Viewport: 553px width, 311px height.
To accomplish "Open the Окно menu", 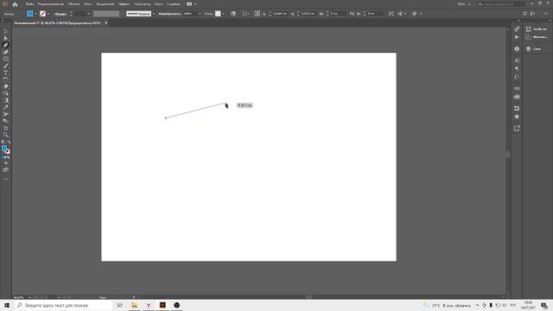I will coord(158,4).
